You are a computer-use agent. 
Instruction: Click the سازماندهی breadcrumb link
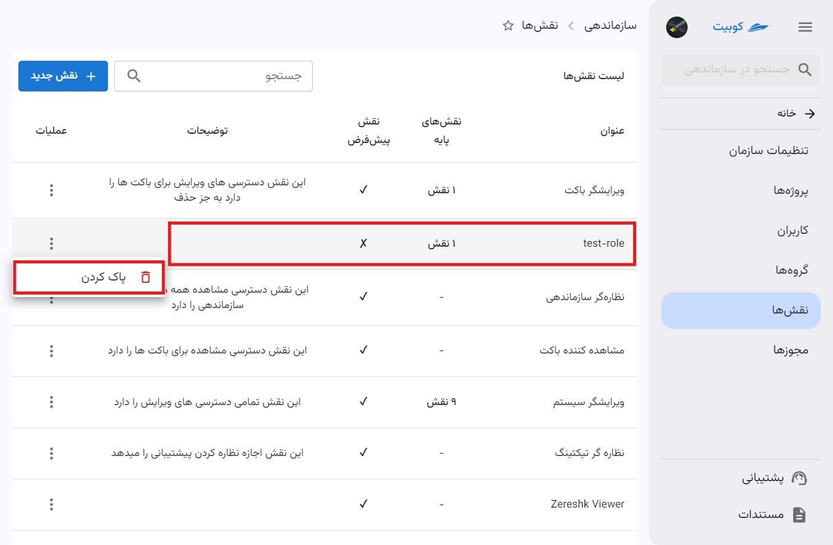(610, 26)
